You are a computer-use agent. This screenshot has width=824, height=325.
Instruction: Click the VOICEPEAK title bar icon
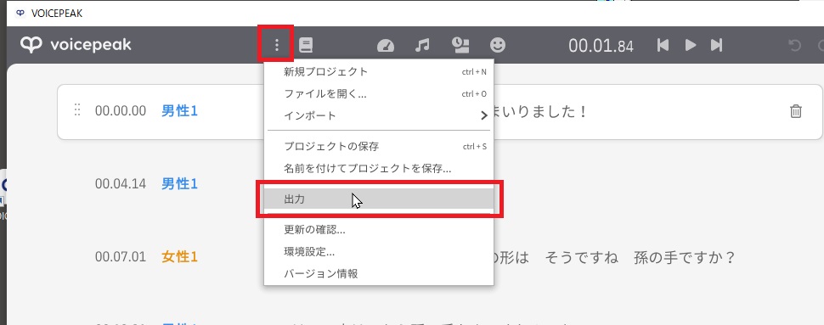tap(20, 13)
